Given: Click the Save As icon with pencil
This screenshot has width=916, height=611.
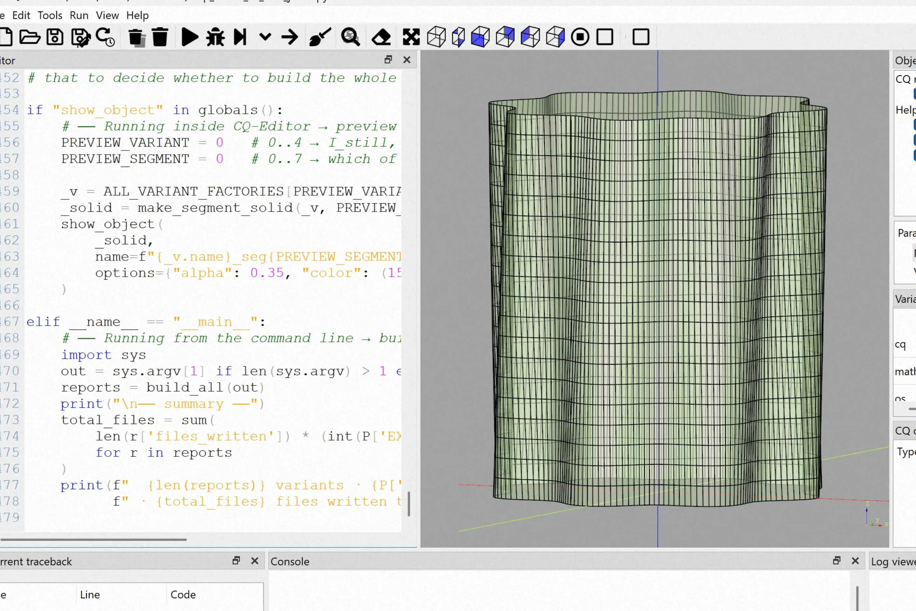Looking at the screenshot, I should 81,38.
